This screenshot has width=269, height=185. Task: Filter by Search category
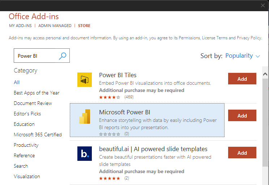[21, 166]
